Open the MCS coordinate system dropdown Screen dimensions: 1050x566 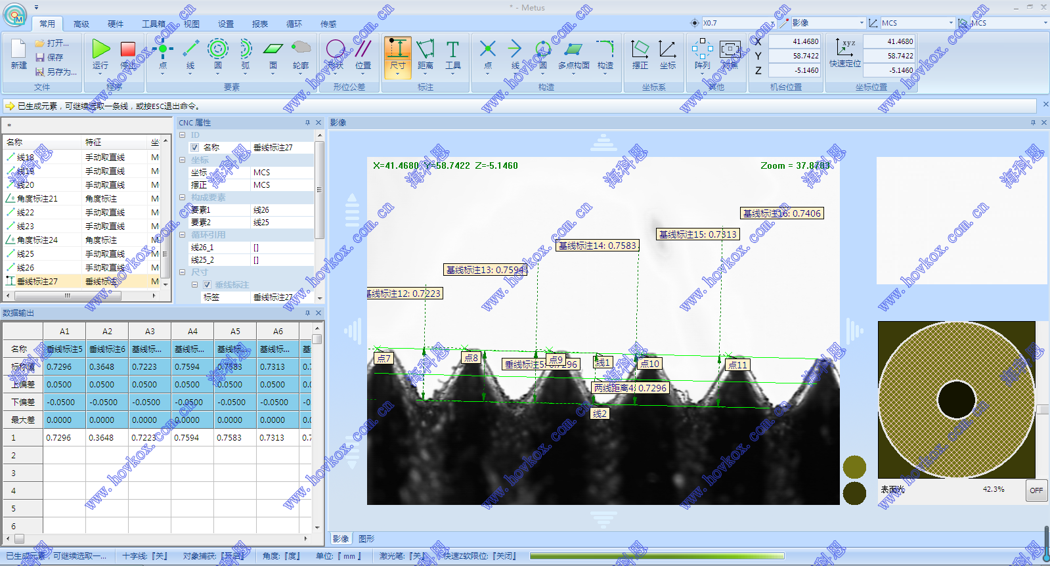(x=950, y=23)
